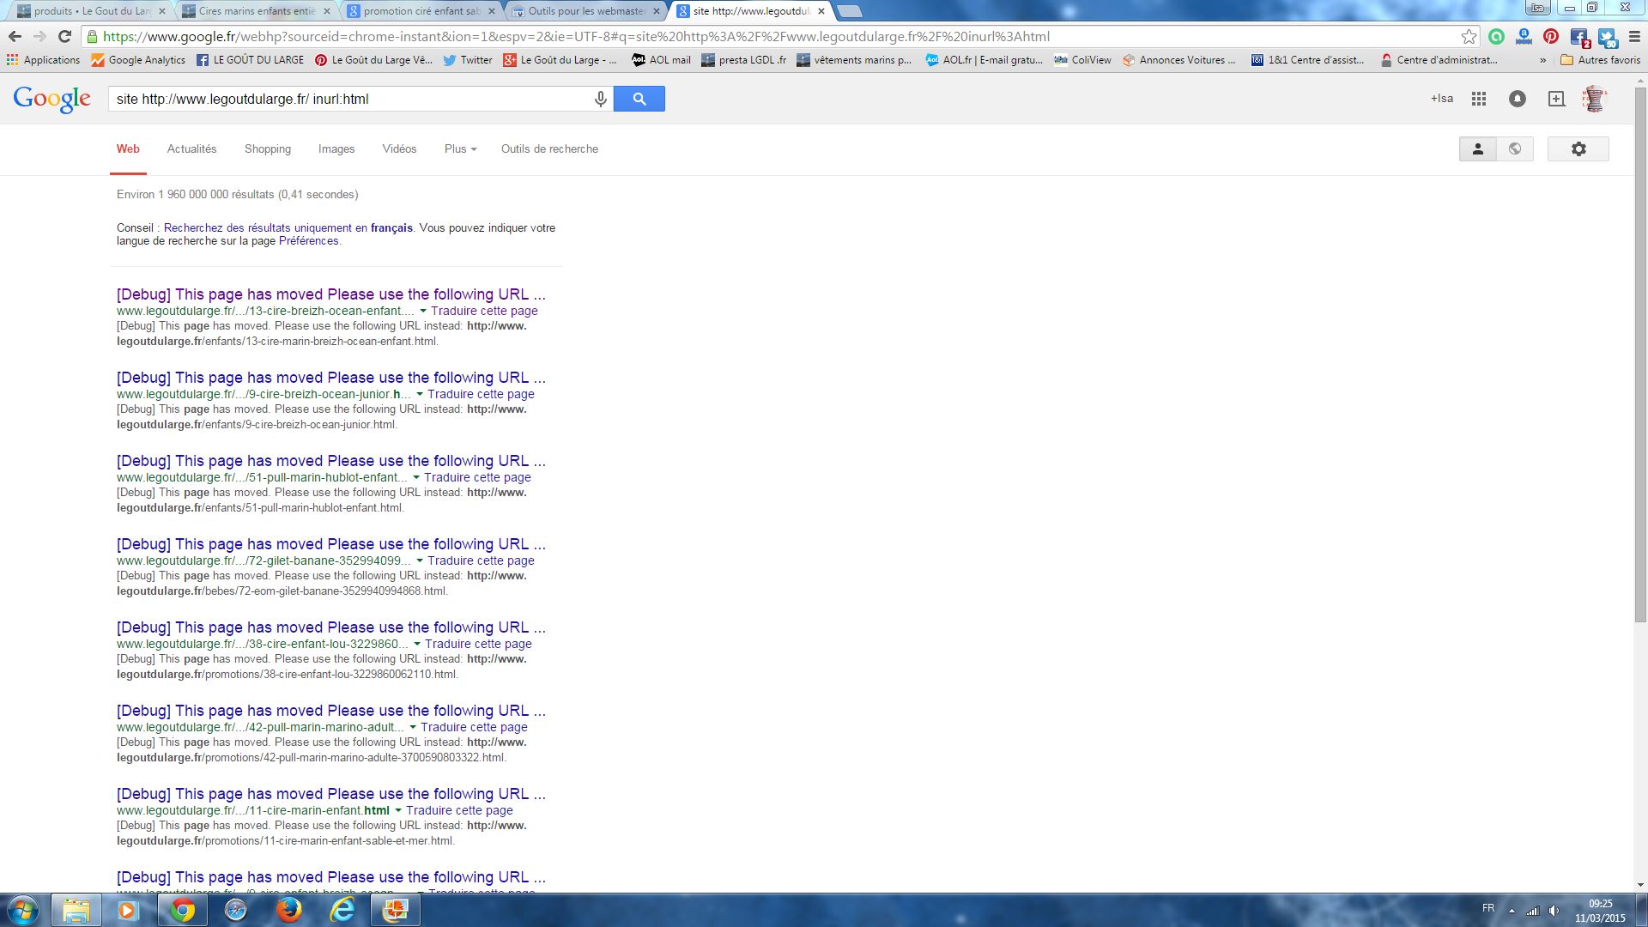Open the Chrome hamburger menu
Screen dimensions: 1648x927
tap(1633, 36)
